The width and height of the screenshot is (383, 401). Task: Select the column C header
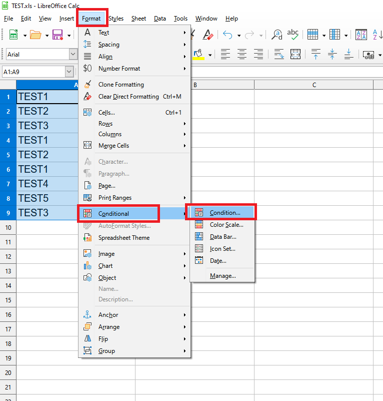coord(314,85)
